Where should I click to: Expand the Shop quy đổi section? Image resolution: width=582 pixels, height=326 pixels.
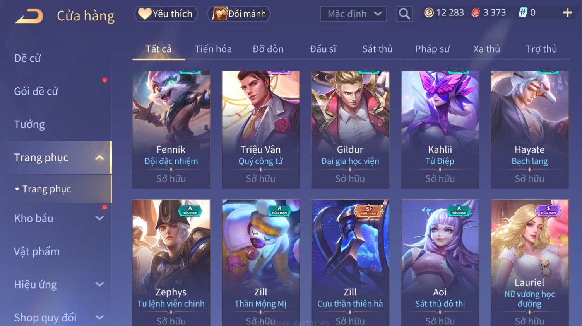99,318
